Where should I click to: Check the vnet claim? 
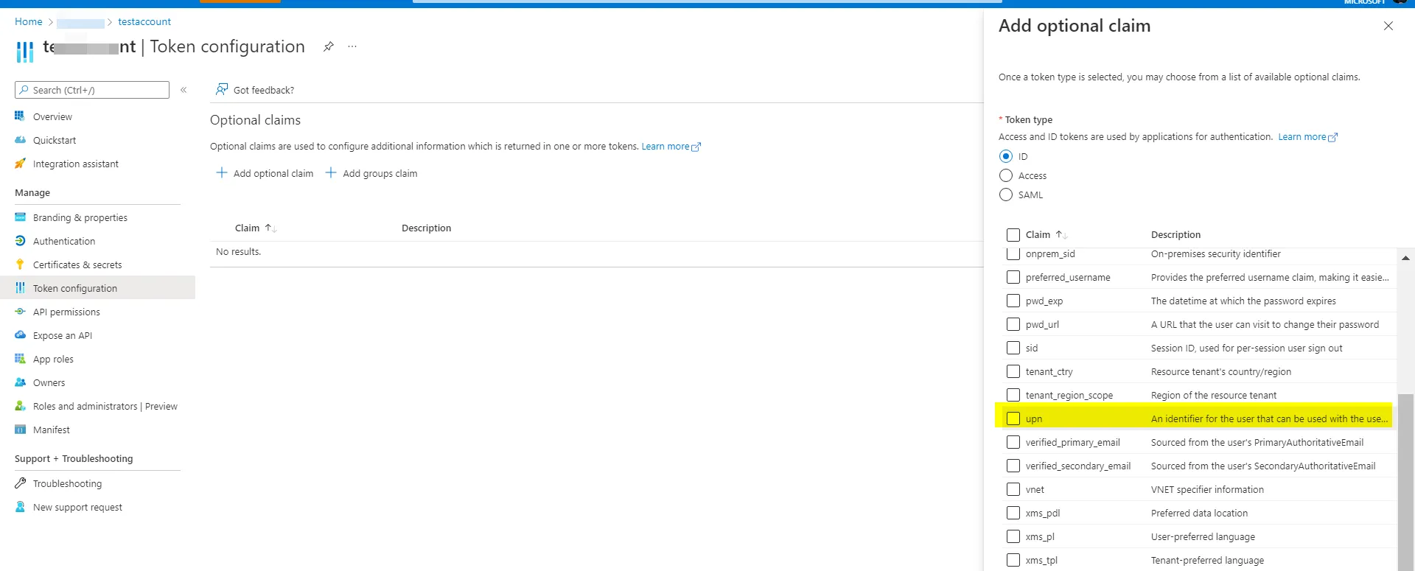pyautogui.click(x=1013, y=489)
